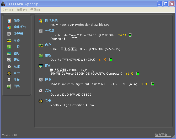Click the 网络 network card sidebar icon
176x139 pixels.
[9, 86]
